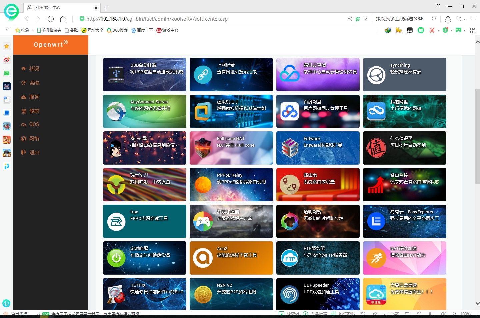
Task: Open the Weibo sidebar icon
Action: pos(7,60)
